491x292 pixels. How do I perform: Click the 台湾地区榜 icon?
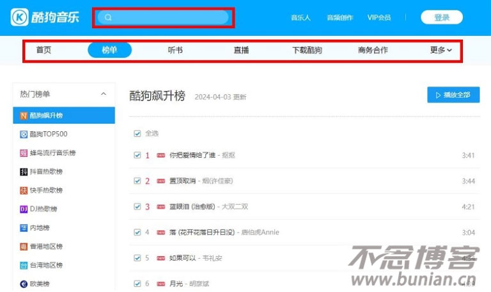pos(24,265)
